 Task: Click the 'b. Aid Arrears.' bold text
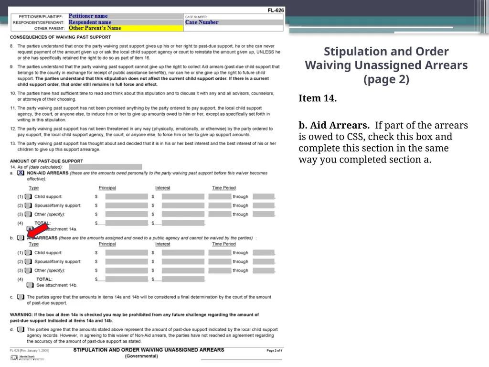pyautogui.click(x=334, y=125)
